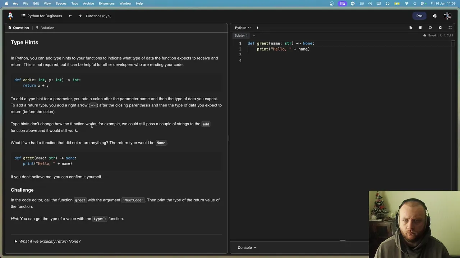Expand 'What if we explicitly return None?'
The image size is (460, 258).
(x=47, y=241)
